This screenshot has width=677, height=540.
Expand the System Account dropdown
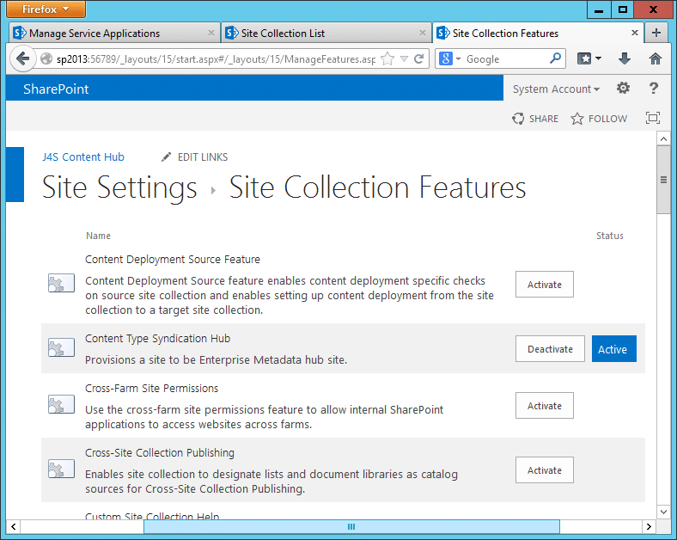tap(556, 89)
